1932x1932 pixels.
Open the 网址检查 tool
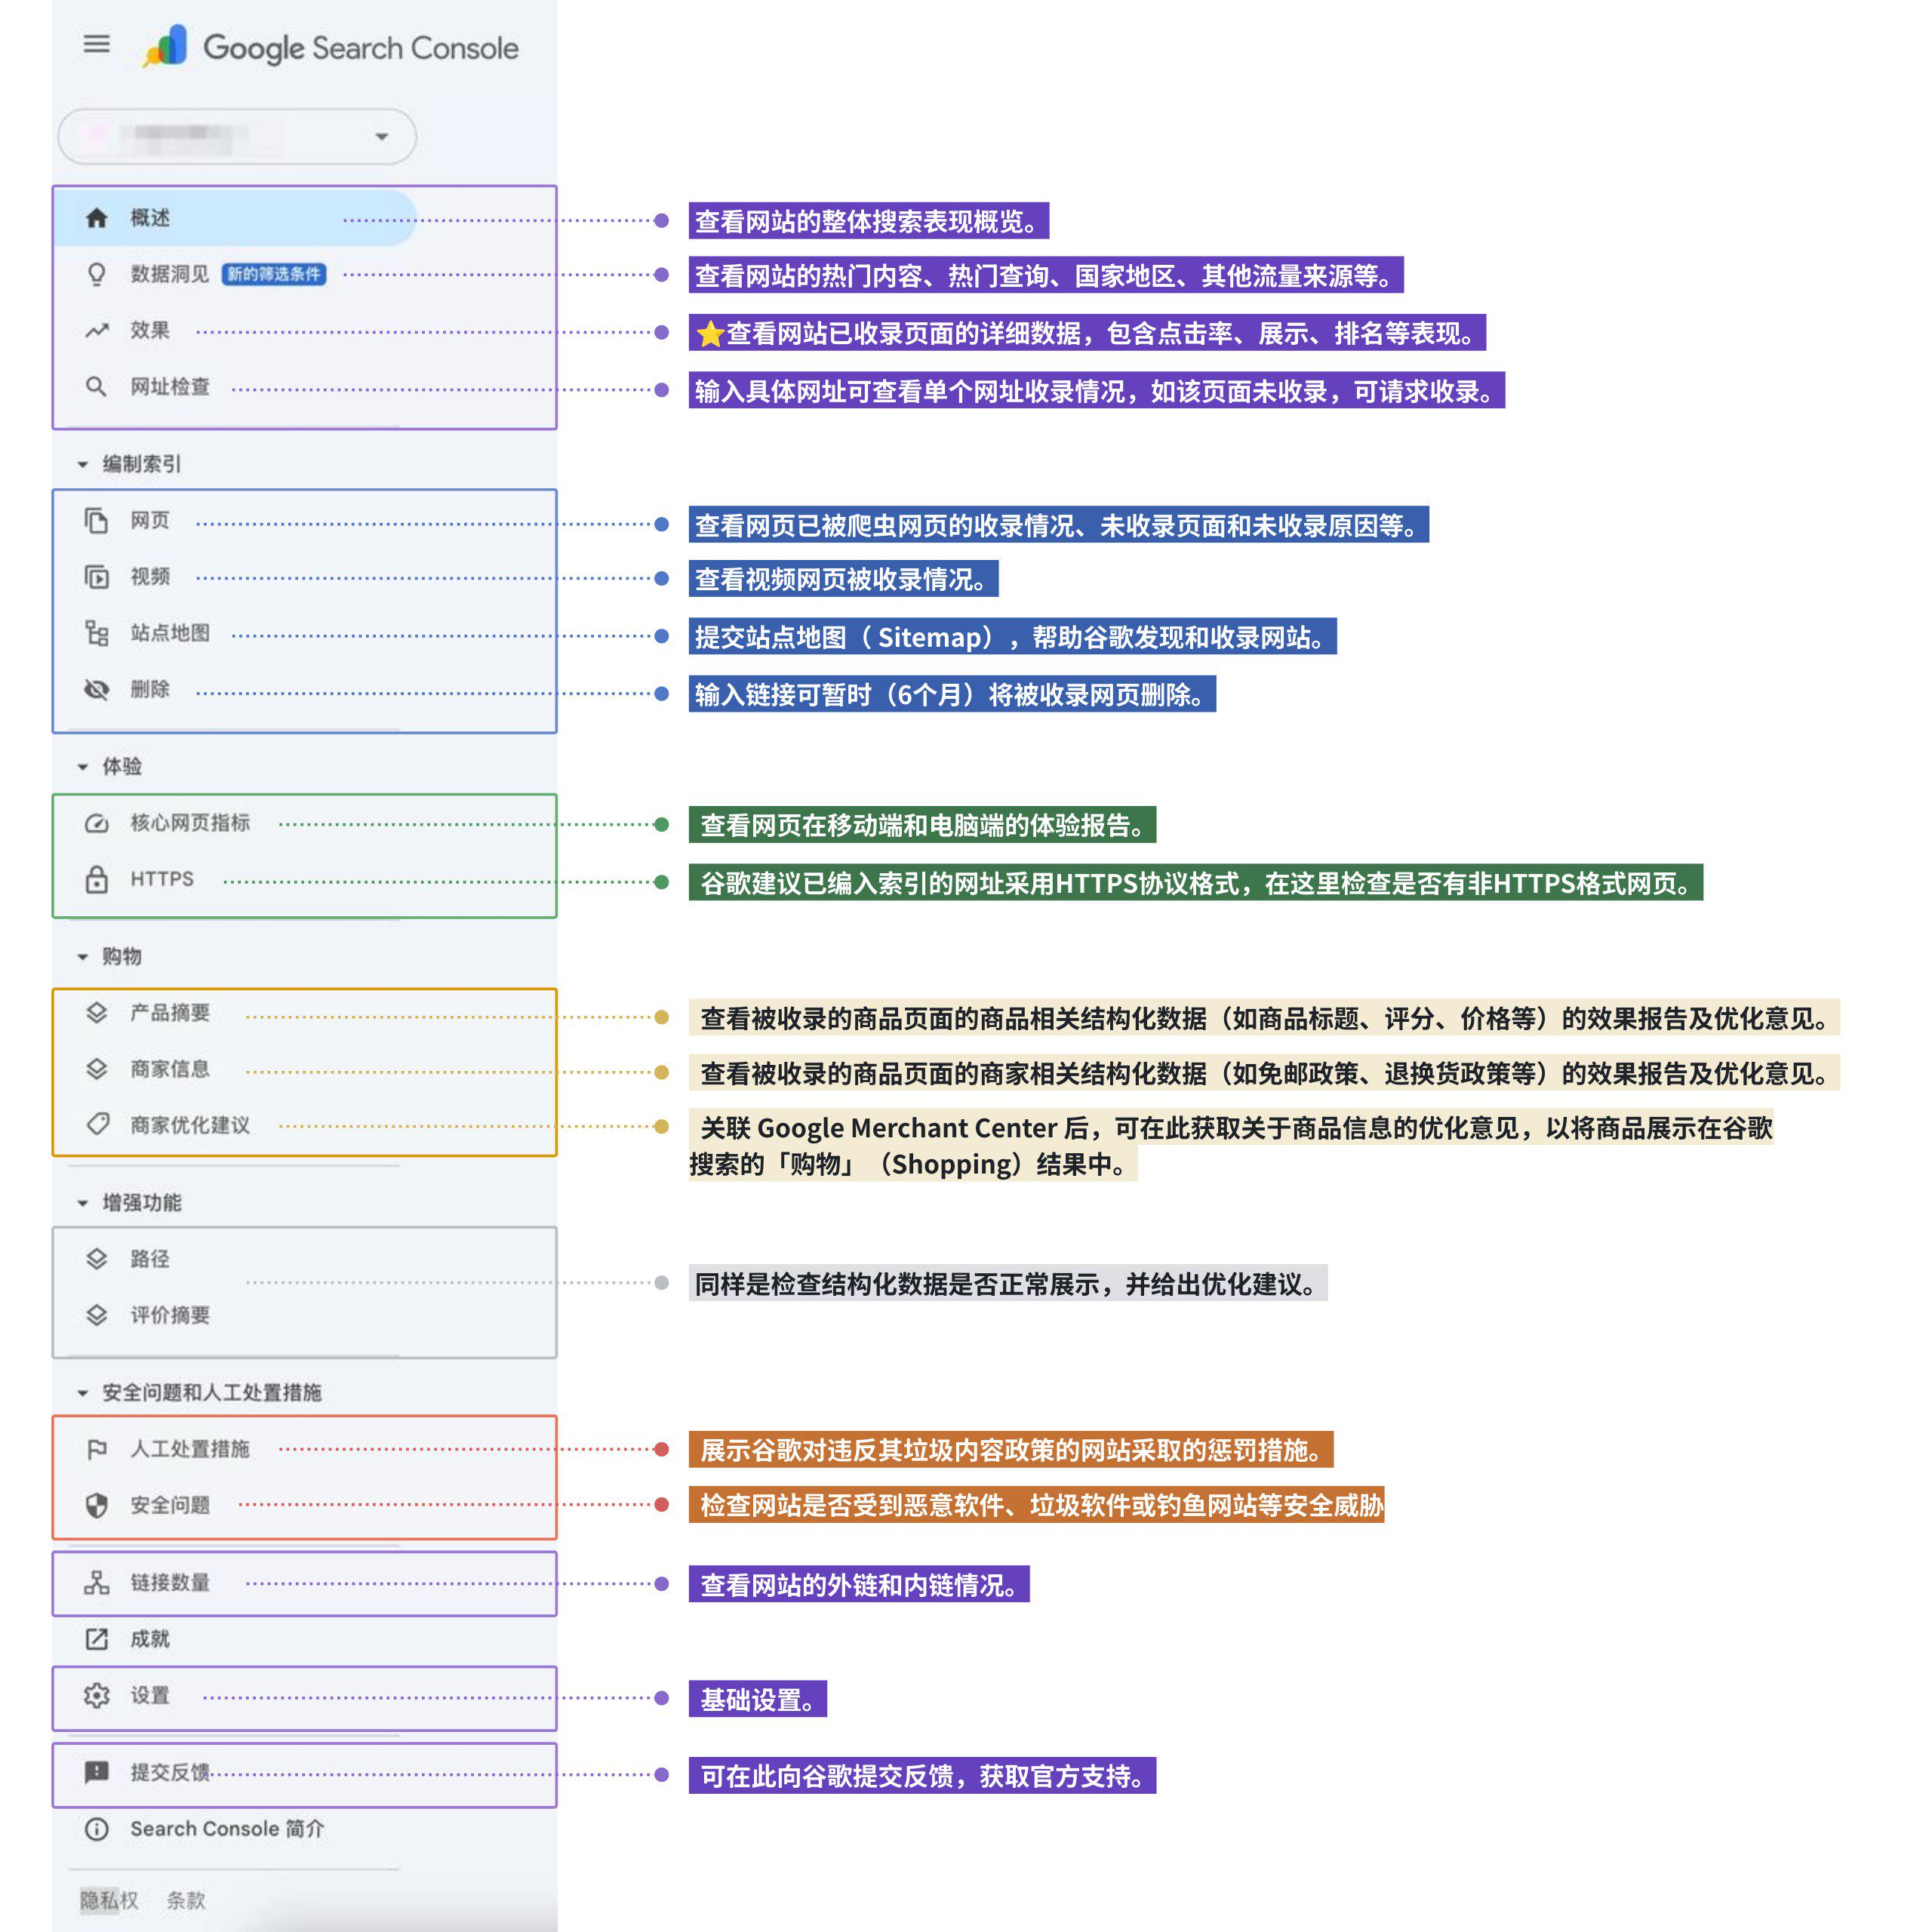click(x=170, y=387)
